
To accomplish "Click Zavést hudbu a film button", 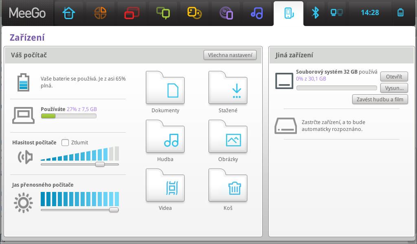I will (380, 99).
